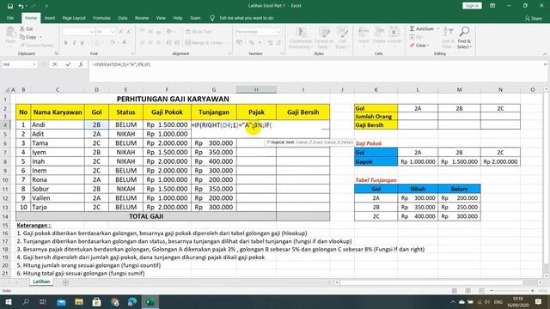Collapse the ribbon chevron

tap(545, 54)
